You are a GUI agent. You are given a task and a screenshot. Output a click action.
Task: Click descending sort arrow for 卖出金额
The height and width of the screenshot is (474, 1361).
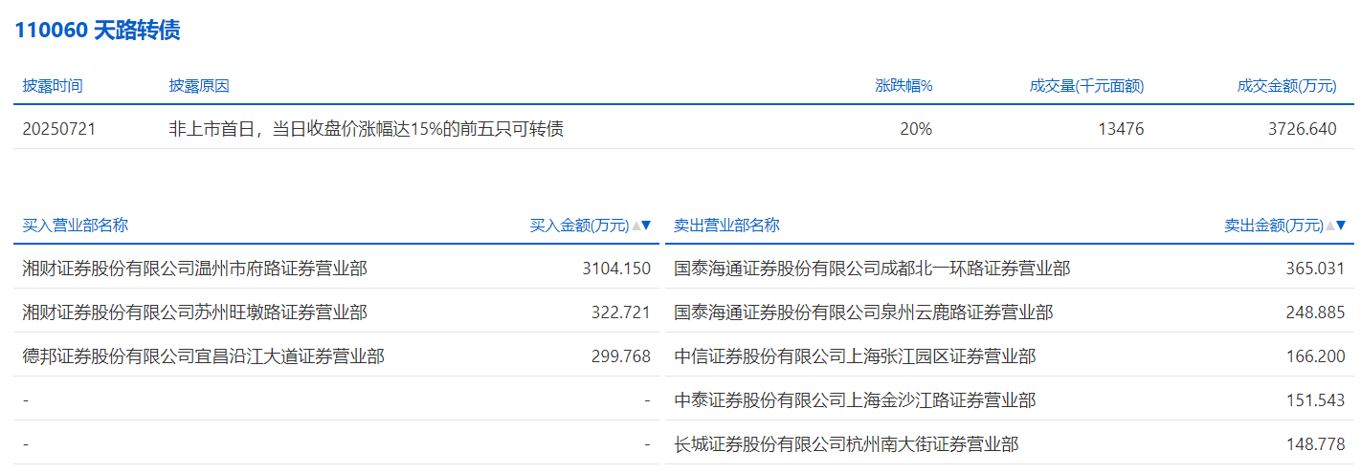[1340, 226]
